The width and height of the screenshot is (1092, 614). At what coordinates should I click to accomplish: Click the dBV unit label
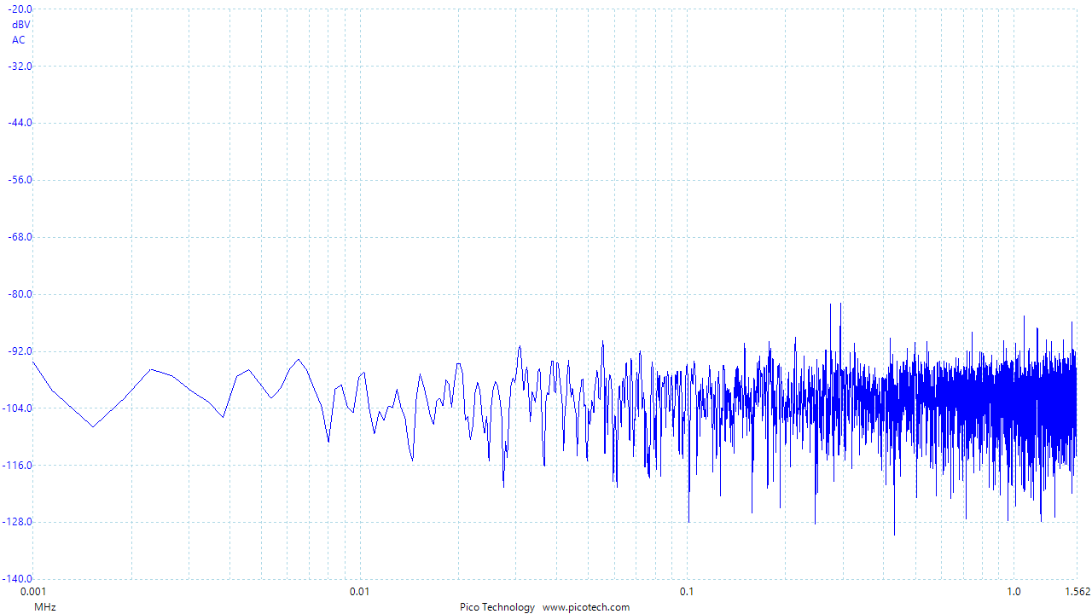(x=20, y=25)
